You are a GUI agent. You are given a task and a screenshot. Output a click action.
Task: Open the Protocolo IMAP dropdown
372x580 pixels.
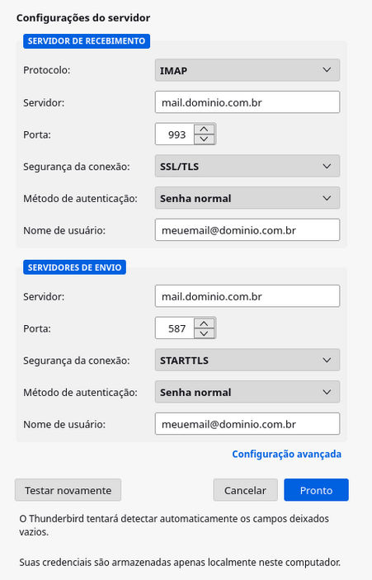(247, 70)
